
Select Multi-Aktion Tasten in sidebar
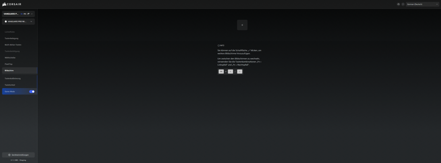(x=13, y=45)
